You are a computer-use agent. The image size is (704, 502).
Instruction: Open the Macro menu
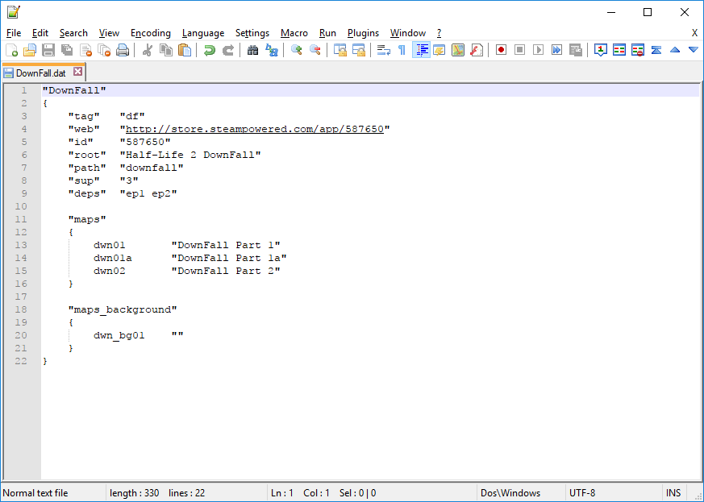pos(294,33)
